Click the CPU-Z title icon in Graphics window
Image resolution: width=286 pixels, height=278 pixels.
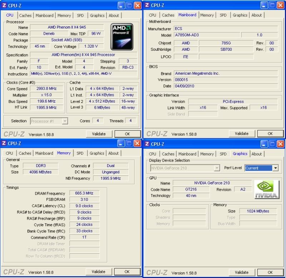pos(147,144)
